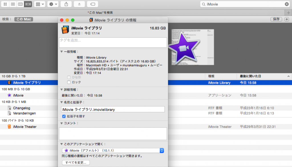Uncheck the 拡張子を隠す checkbox

(x=64, y=116)
